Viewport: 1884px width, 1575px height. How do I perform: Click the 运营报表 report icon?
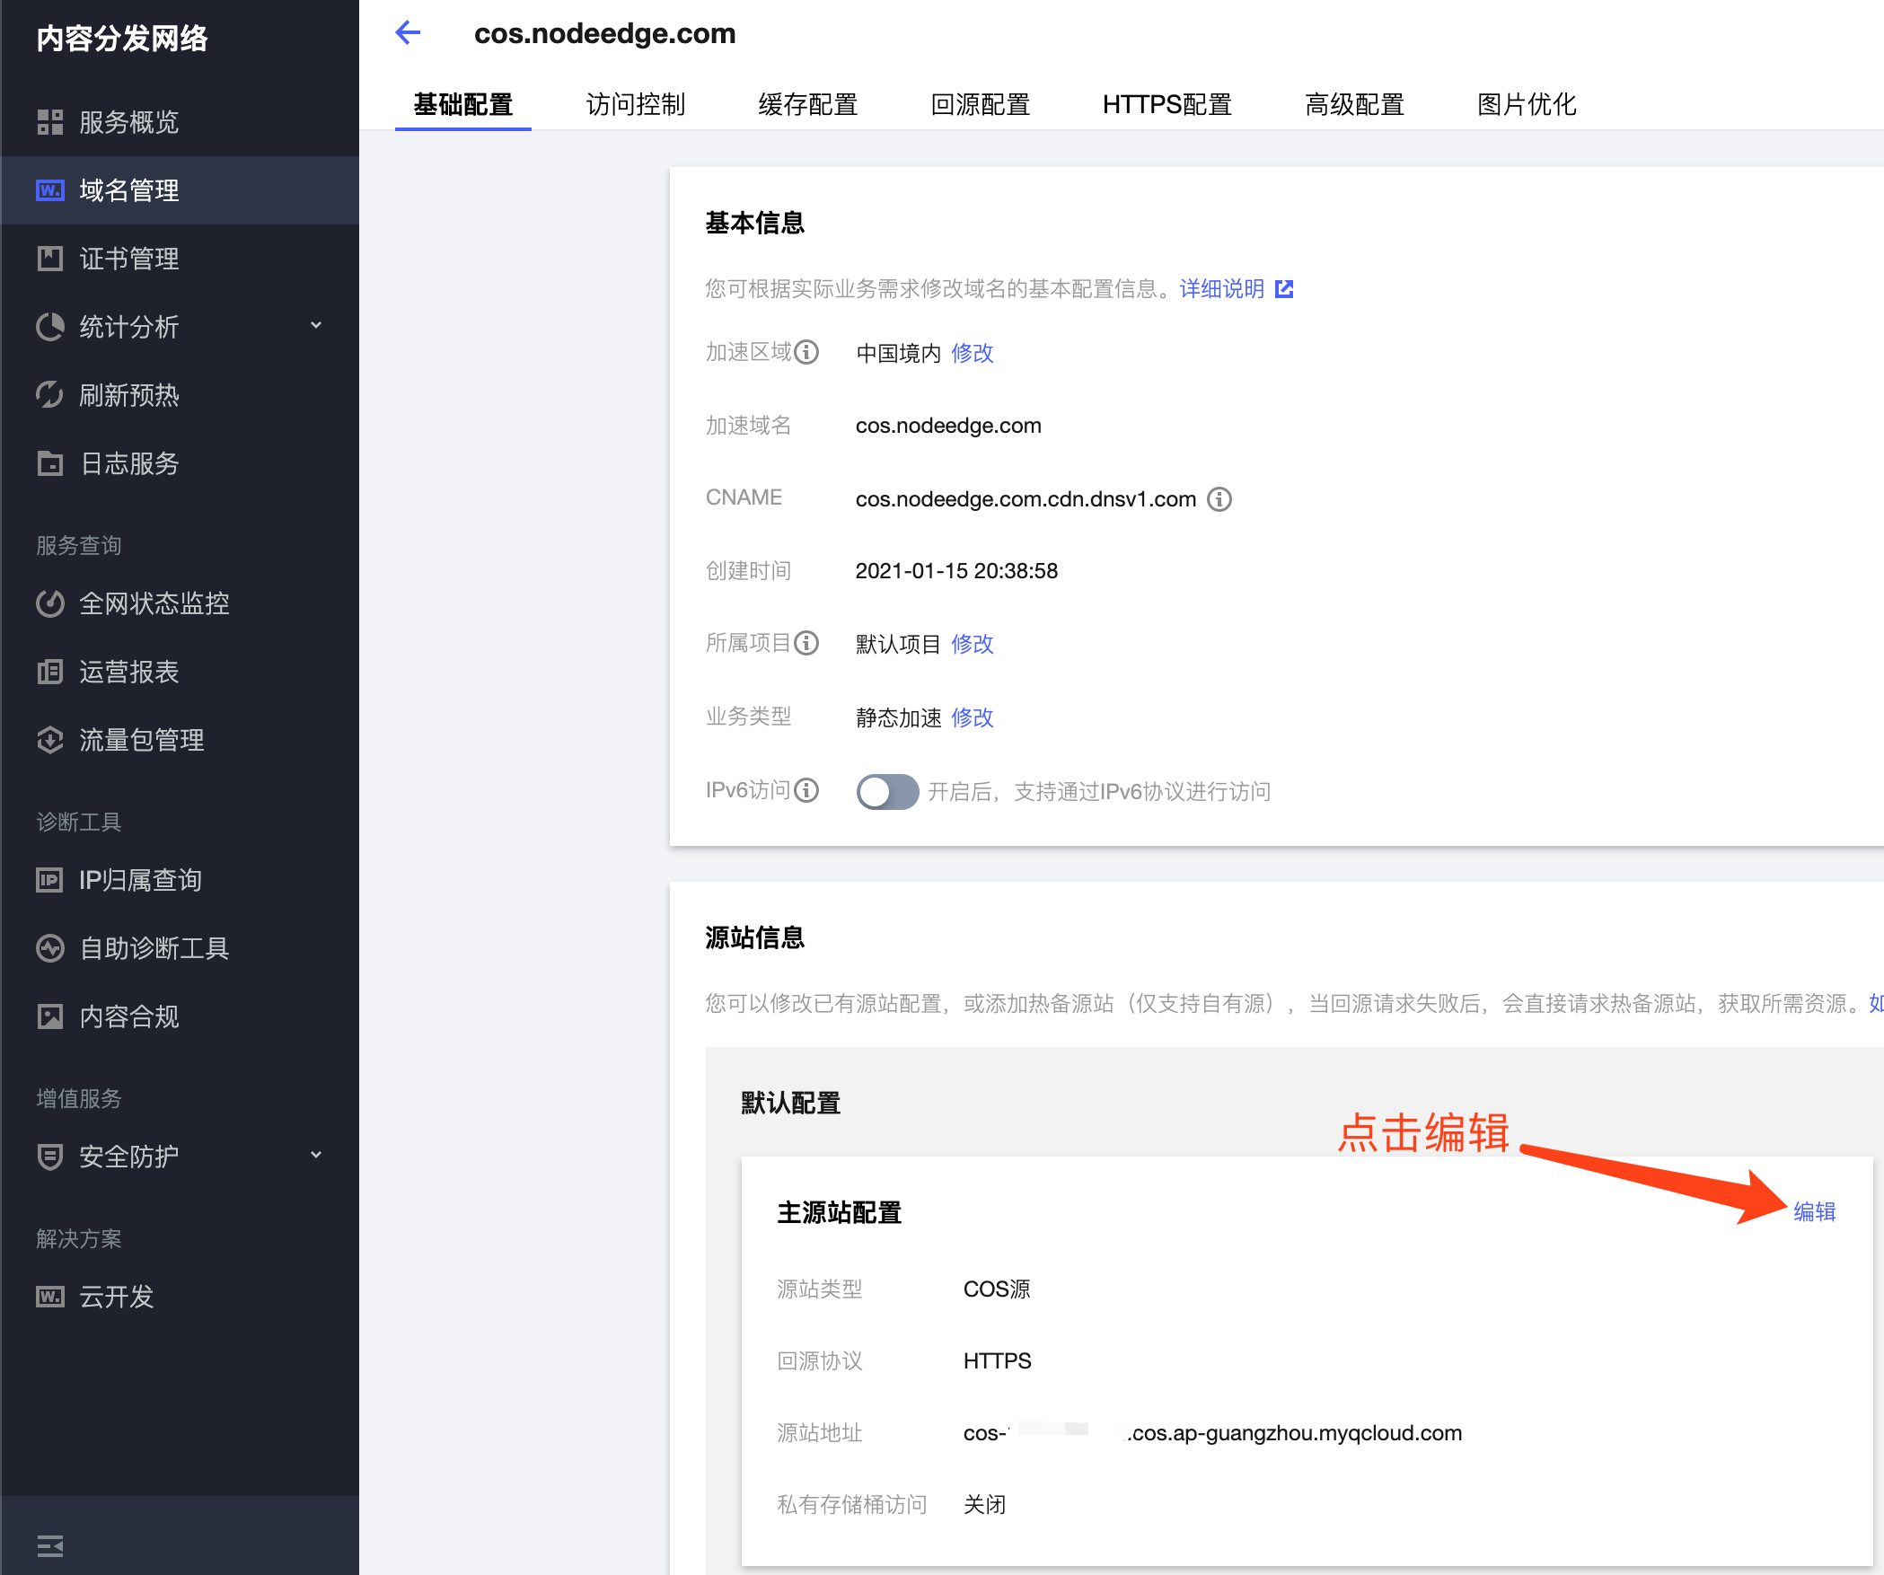[50, 672]
